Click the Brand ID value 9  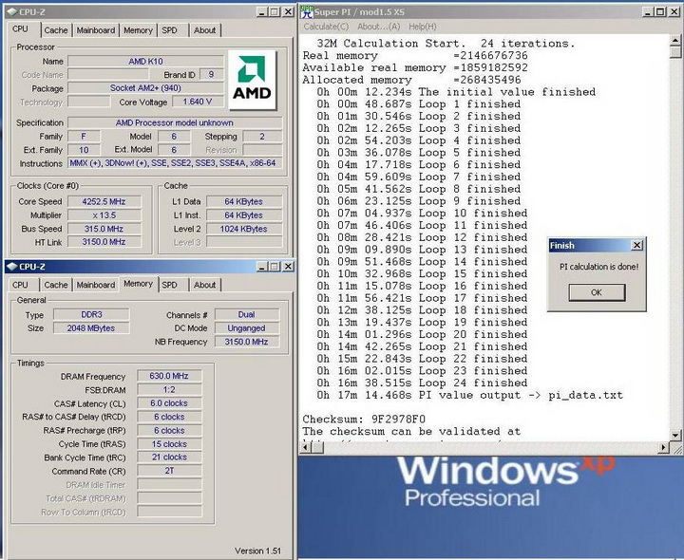pyautogui.click(x=211, y=75)
